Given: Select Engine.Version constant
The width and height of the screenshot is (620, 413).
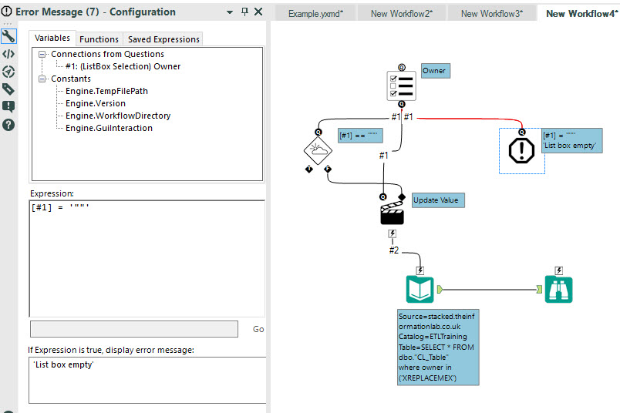Looking at the screenshot, I should click(x=96, y=103).
